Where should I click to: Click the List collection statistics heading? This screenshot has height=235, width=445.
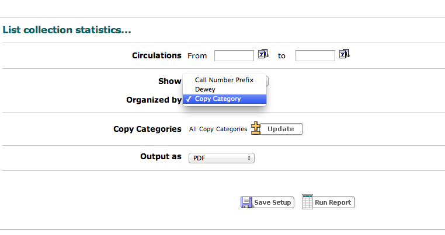[67, 30]
